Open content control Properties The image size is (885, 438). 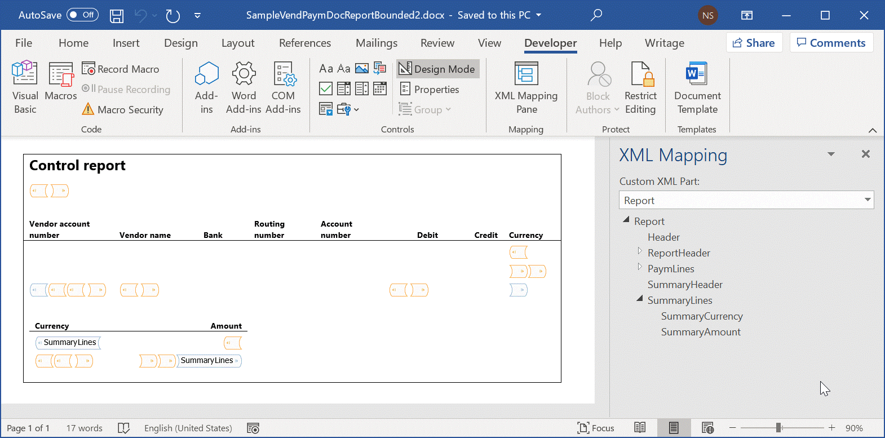pyautogui.click(x=430, y=89)
